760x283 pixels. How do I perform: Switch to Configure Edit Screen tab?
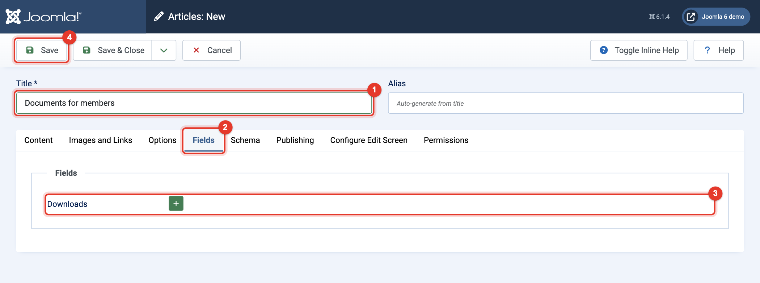[x=369, y=140]
